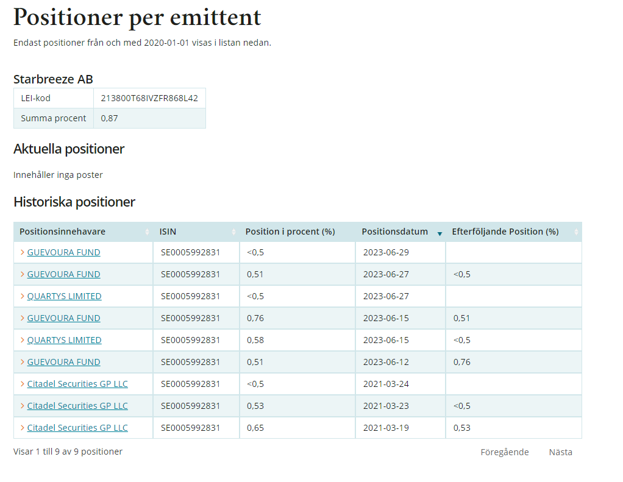Sort by Efterföljande Position column arrows

click(576, 232)
